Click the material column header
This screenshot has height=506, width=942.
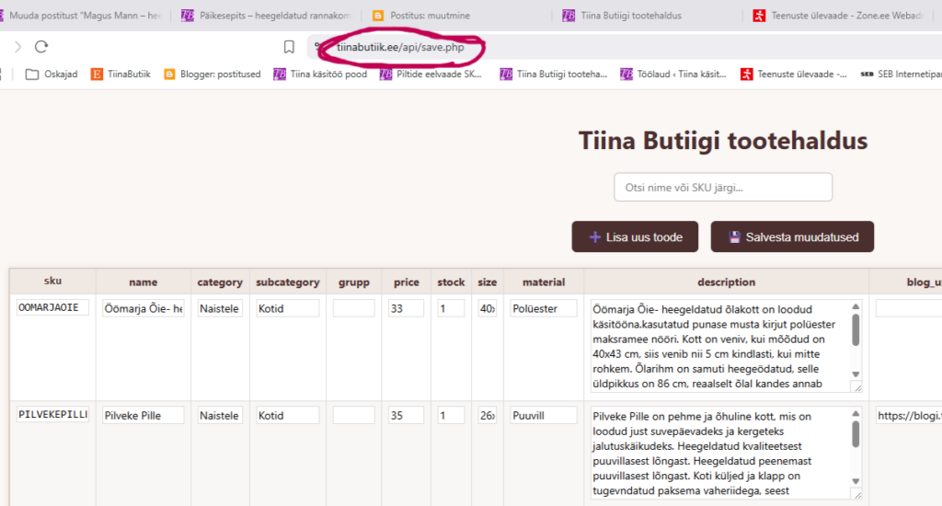pos(544,282)
